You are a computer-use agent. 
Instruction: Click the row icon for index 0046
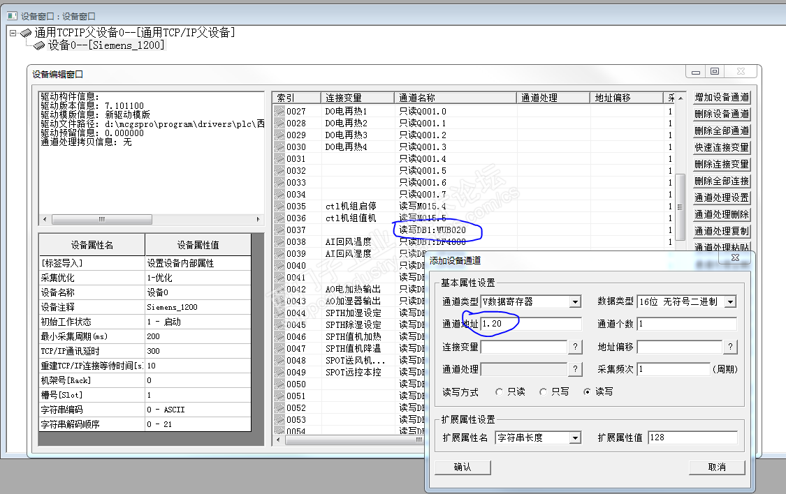(279, 337)
